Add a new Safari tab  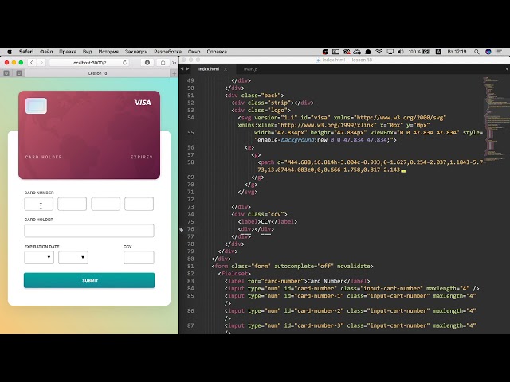coord(174,73)
